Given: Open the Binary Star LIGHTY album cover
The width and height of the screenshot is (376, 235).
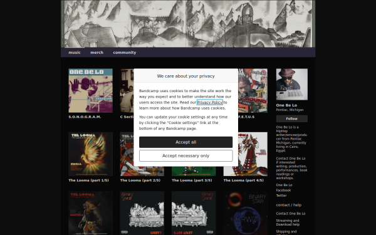Looking at the screenshot, I should [x=142, y=213].
